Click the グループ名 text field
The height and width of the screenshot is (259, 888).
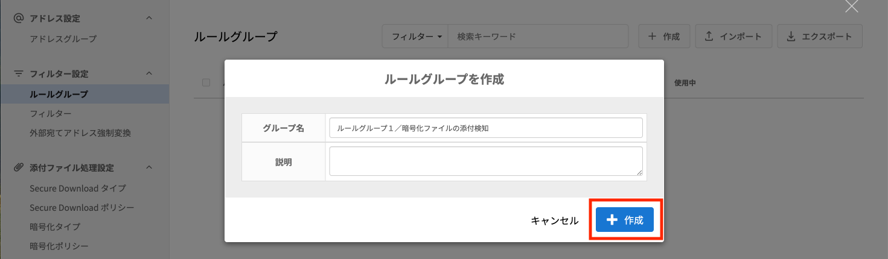coord(485,128)
